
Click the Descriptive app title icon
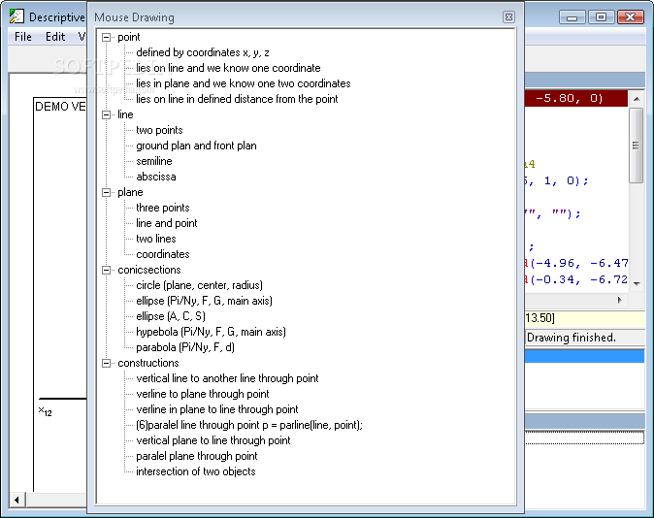pyautogui.click(x=16, y=16)
